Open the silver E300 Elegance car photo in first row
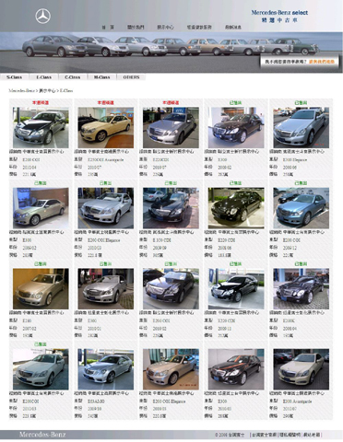 [302, 127]
